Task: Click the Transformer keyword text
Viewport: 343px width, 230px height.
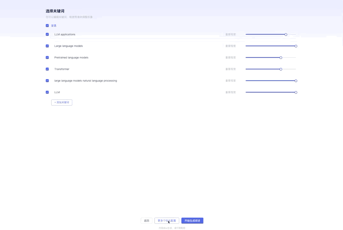Action: click(x=62, y=69)
